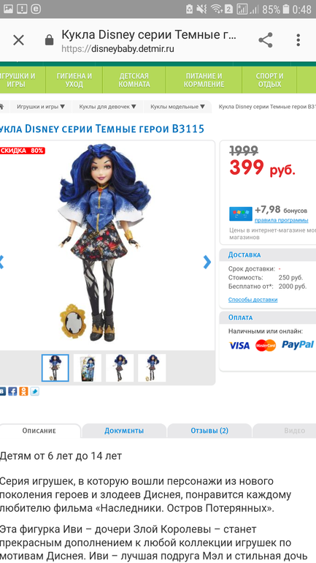Expand the Куклы модельные breadcrumb dropdown
This screenshot has height=563, width=316.
click(202, 107)
